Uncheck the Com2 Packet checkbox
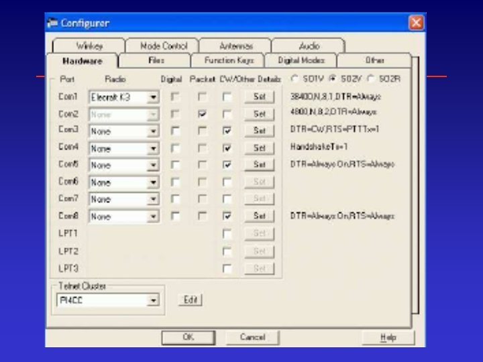The image size is (483, 362). tap(202, 114)
